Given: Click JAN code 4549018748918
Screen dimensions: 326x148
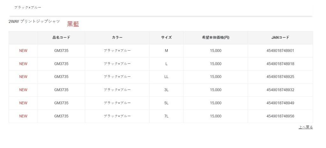Looking at the screenshot, I should (x=280, y=64).
